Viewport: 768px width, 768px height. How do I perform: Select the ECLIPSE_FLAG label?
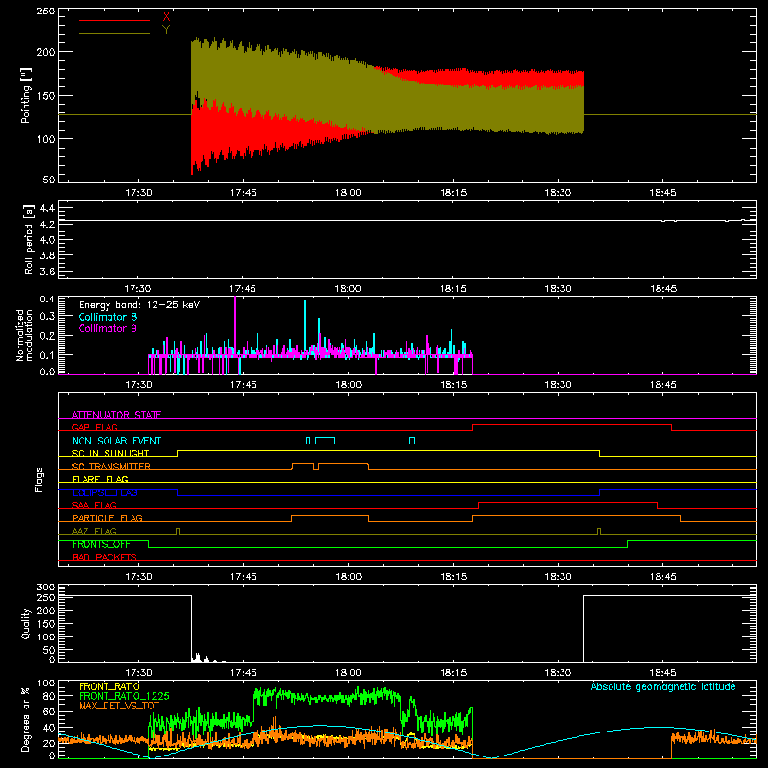pyautogui.click(x=105, y=492)
